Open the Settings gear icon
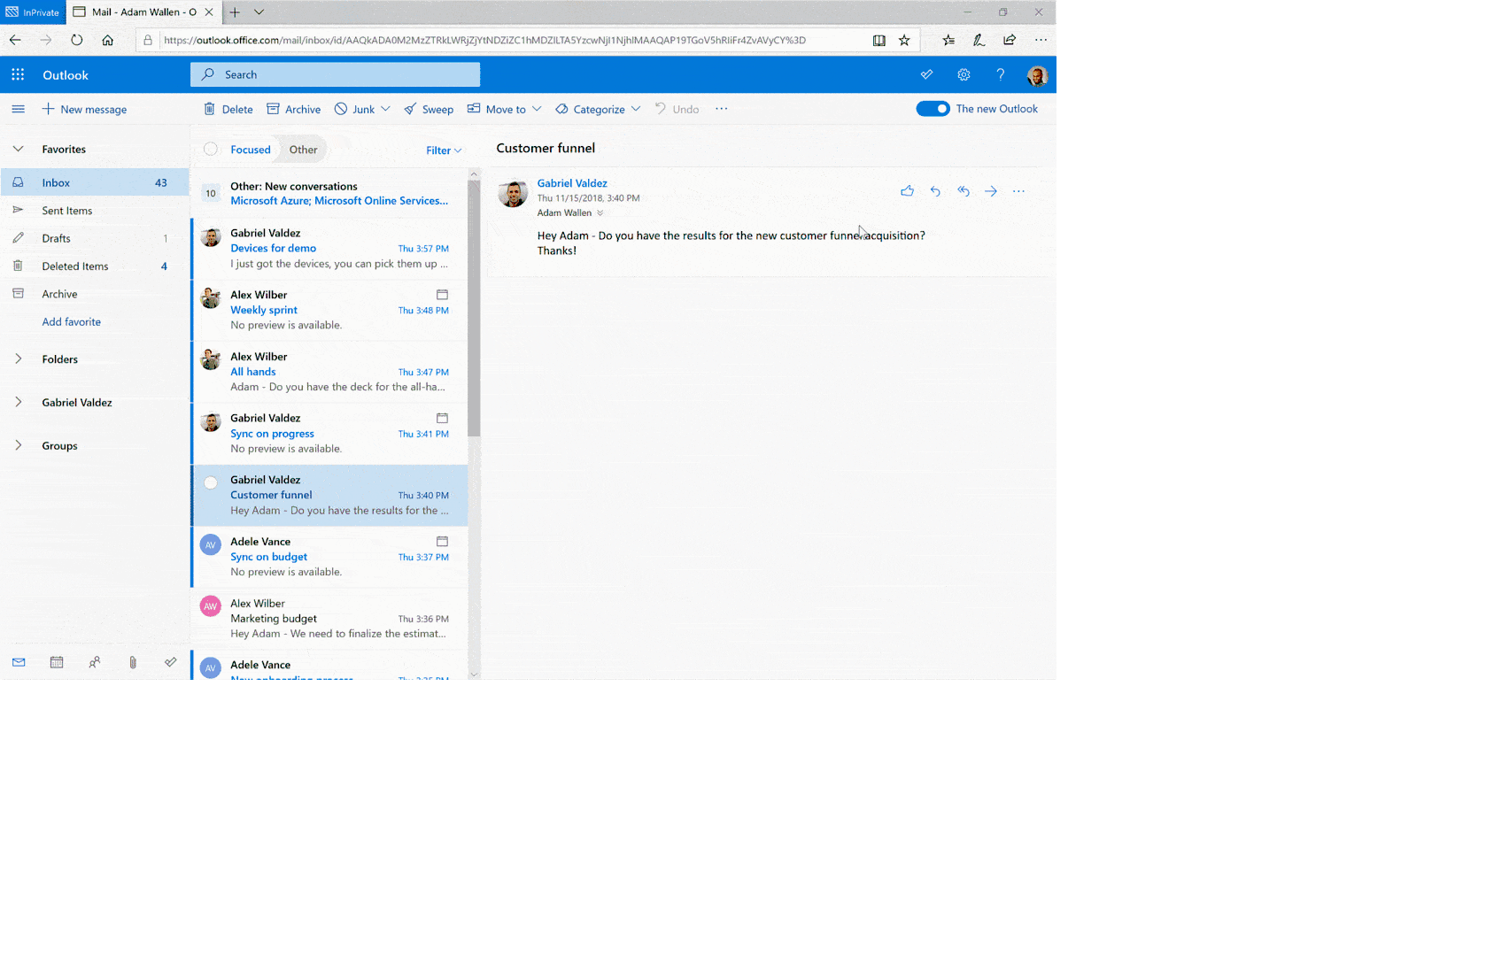 [964, 75]
